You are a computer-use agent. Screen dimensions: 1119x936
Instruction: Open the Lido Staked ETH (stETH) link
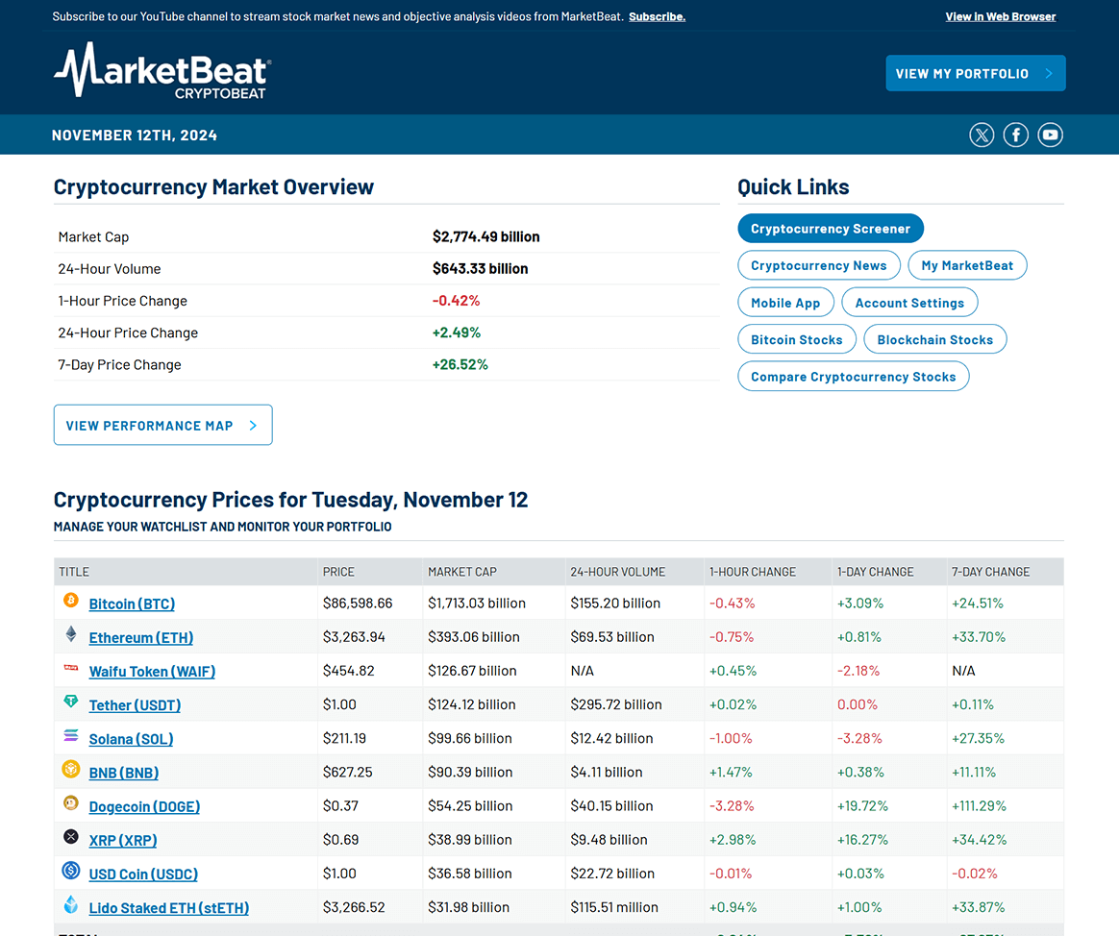tap(168, 908)
